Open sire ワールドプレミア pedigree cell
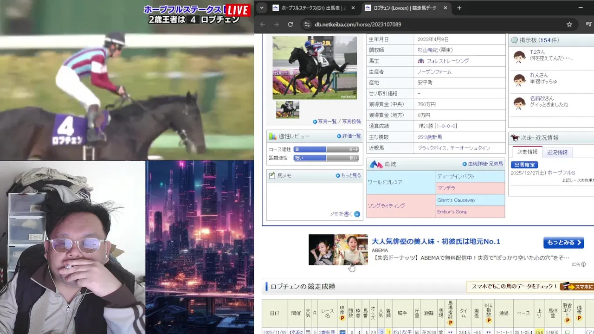594x334 pixels. (401, 182)
